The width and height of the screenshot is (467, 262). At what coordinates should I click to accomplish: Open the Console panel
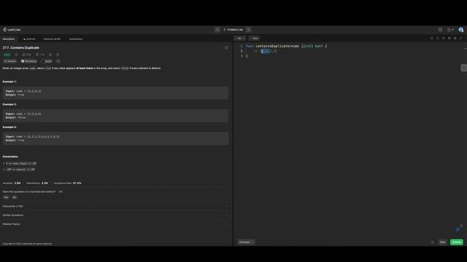click(246, 242)
